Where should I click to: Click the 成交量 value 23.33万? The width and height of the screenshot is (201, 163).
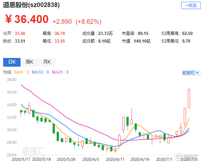point(105,34)
